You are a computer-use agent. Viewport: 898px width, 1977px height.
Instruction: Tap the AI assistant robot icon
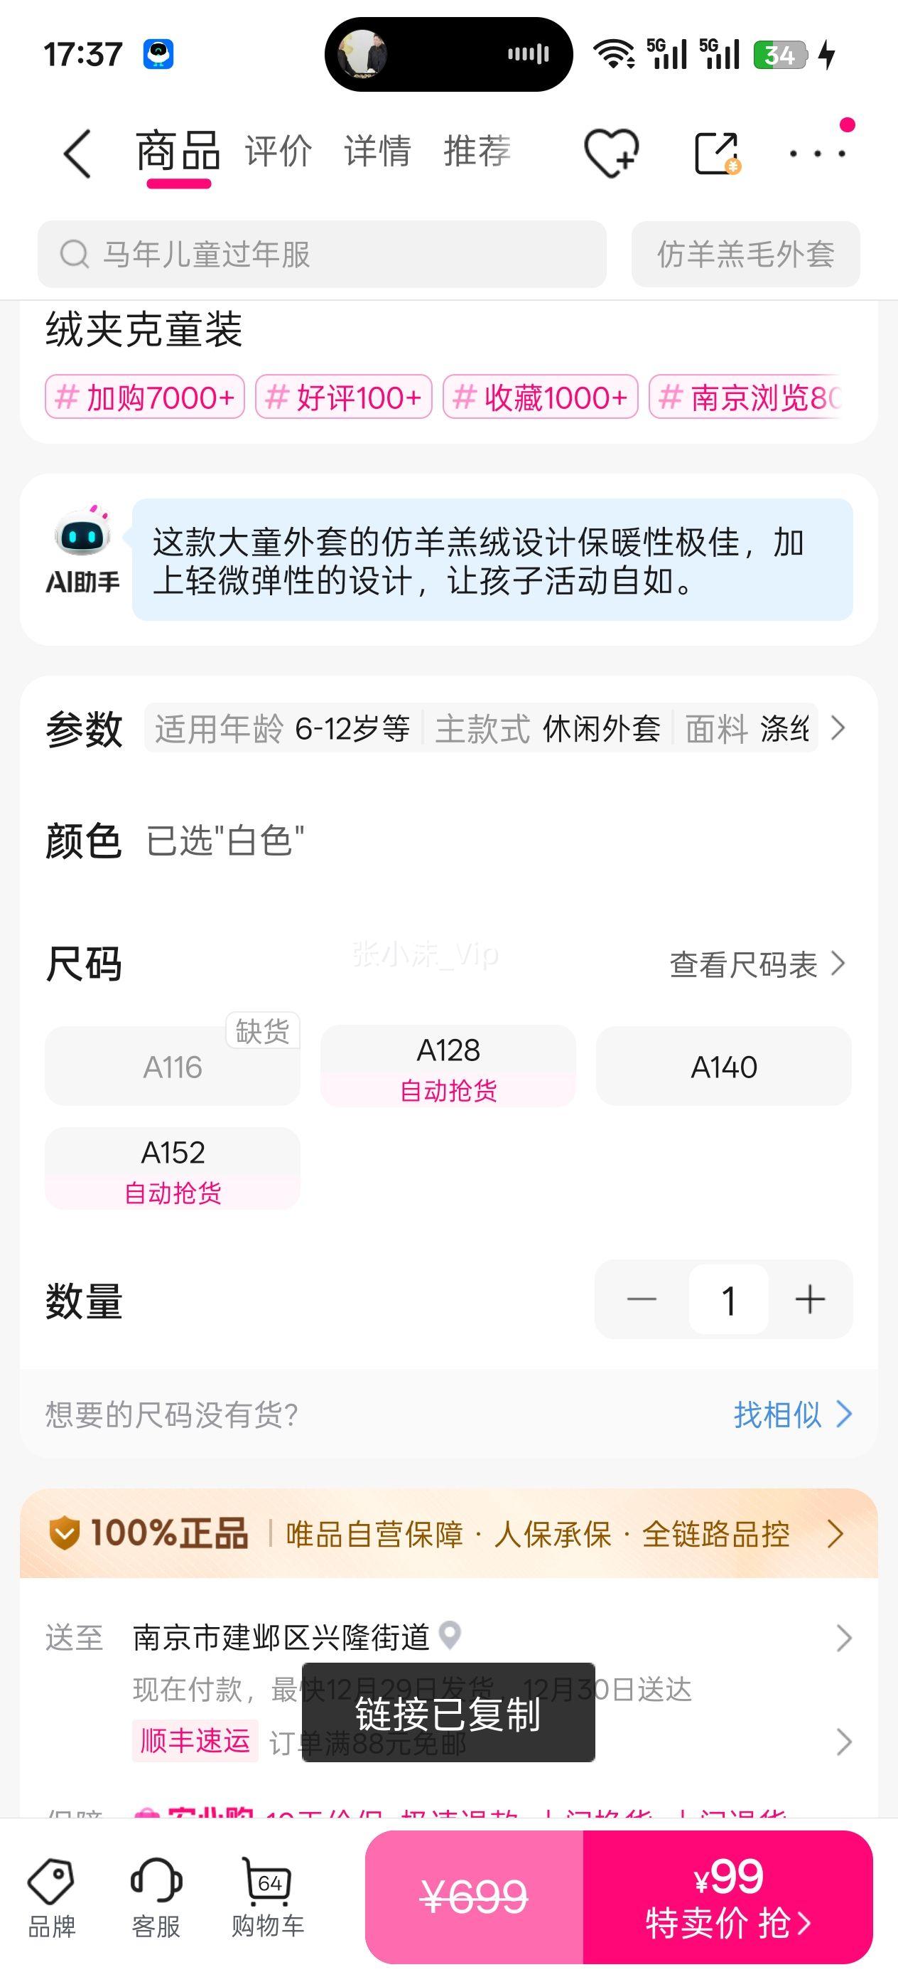(82, 550)
